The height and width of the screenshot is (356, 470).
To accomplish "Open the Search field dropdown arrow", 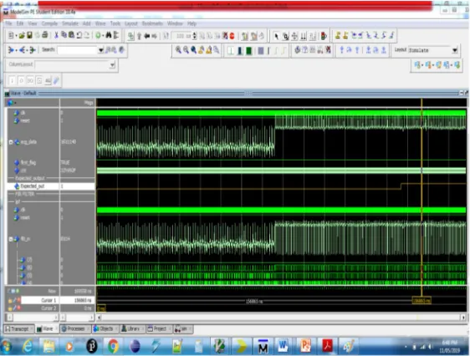I will tap(100, 50).
